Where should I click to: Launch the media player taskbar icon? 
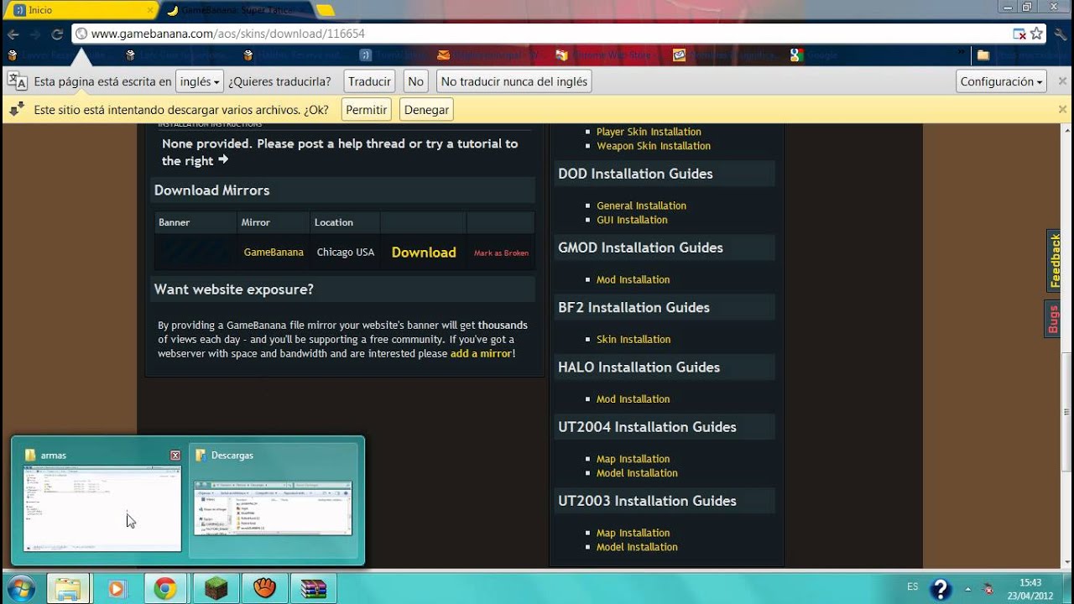pyautogui.click(x=116, y=588)
